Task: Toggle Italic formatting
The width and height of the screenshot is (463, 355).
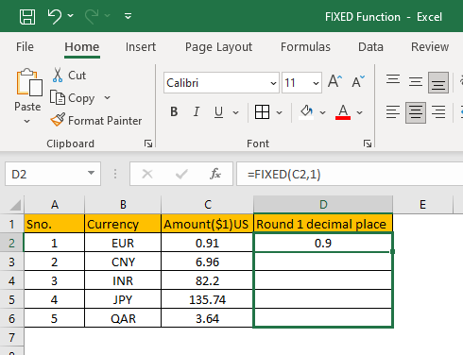Action: coord(197,111)
